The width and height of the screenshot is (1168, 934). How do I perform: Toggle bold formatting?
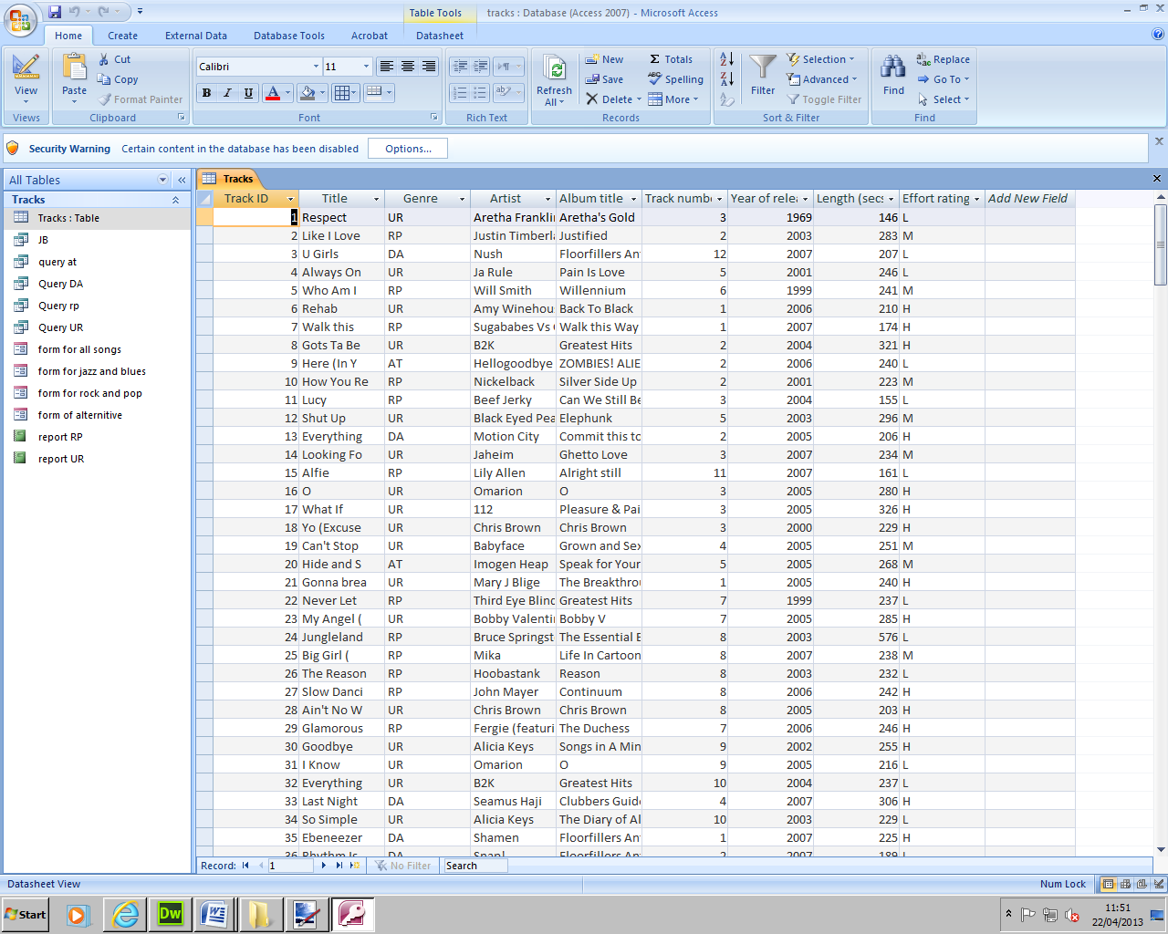point(206,93)
